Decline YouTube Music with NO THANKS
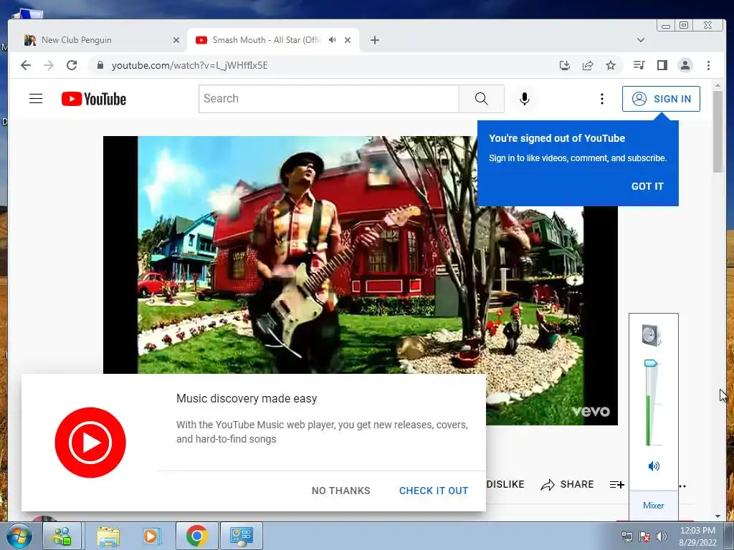 coord(340,491)
